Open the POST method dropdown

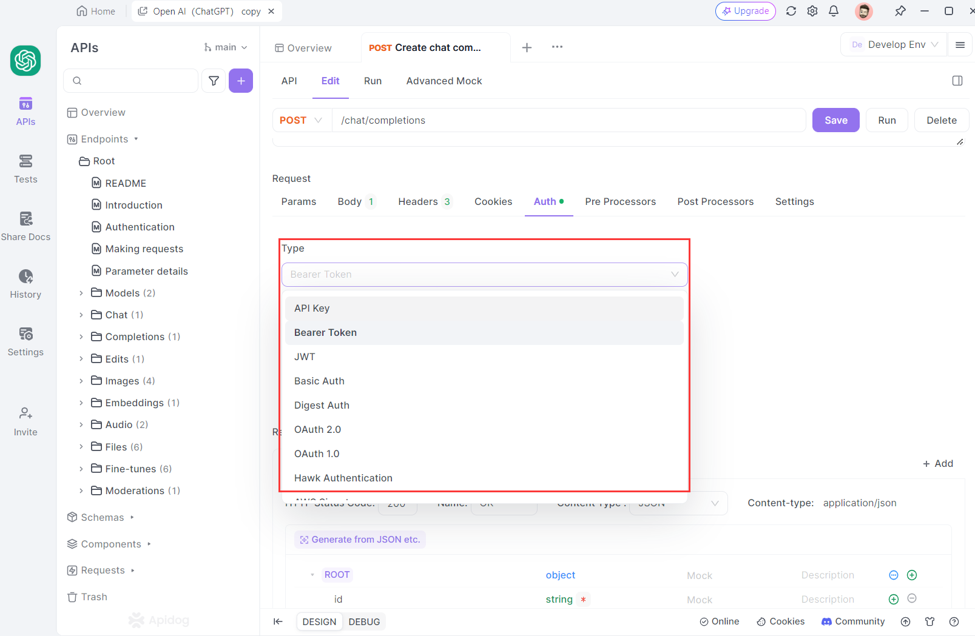(302, 120)
